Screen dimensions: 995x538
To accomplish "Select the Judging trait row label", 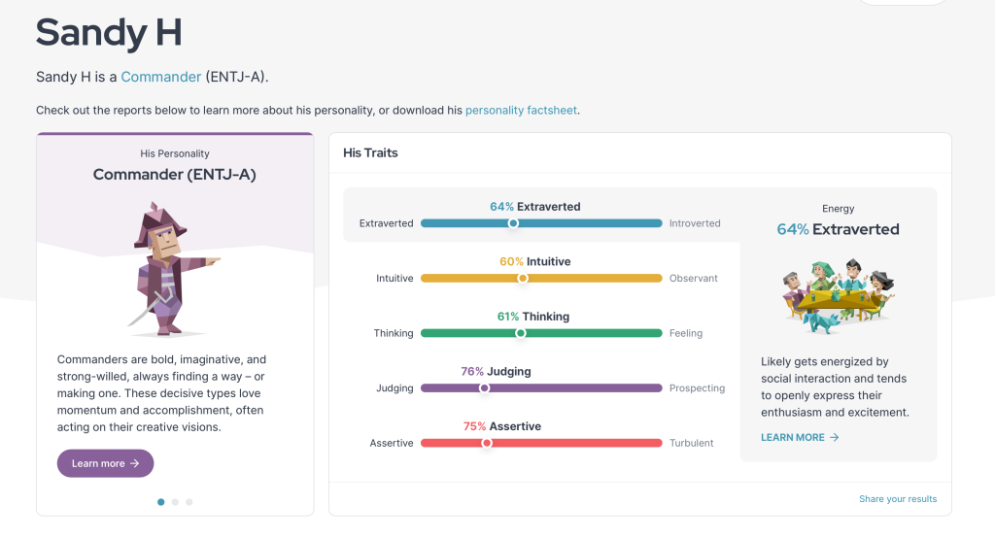I will tap(395, 388).
